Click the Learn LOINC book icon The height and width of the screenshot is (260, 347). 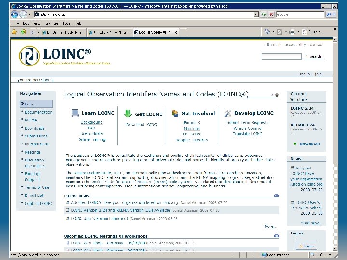[x=75, y=113]
